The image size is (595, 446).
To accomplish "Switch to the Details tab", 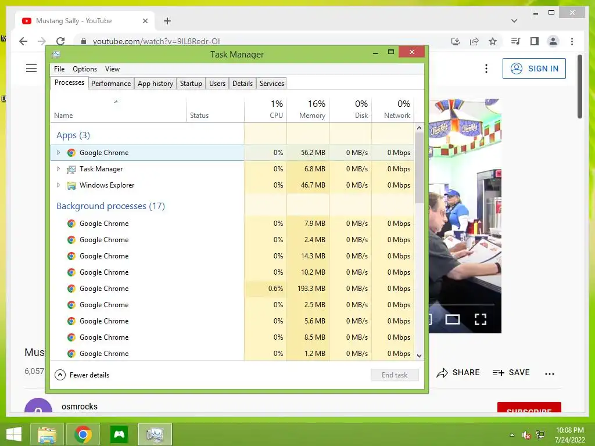I will (x=242, y=84).
